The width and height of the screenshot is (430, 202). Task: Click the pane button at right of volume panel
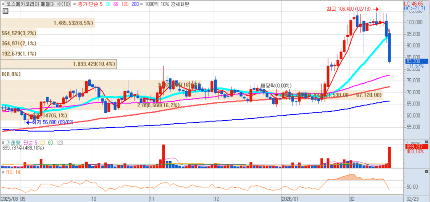pyautogui.click(x=426, y=141)
